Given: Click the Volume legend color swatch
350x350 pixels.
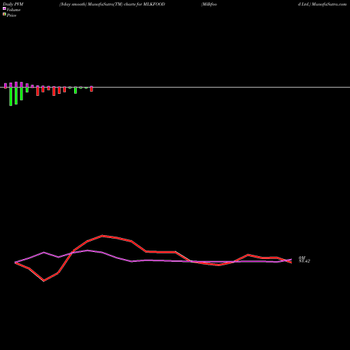Looking at the screenshot, I should pyautogui.click(x=4, y=8).
